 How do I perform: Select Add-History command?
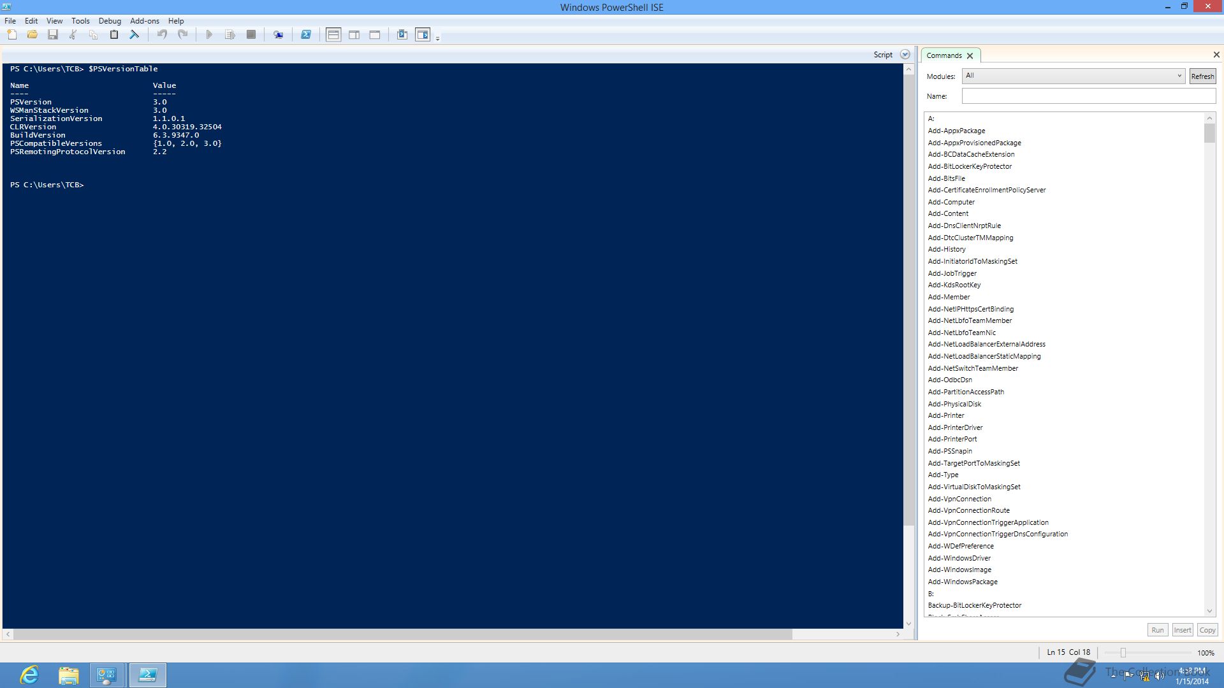(947, 249)
